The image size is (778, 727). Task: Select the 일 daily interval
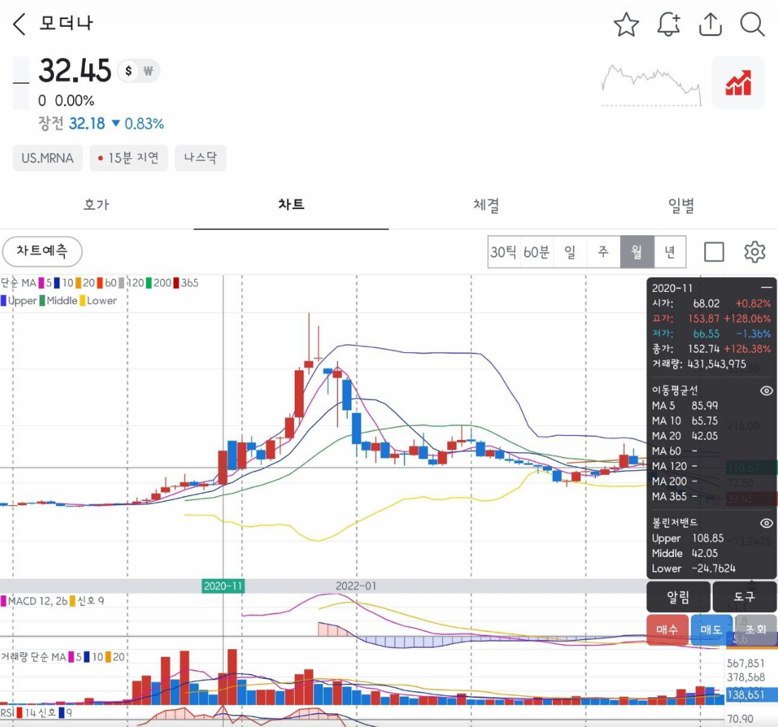[570, 252]
